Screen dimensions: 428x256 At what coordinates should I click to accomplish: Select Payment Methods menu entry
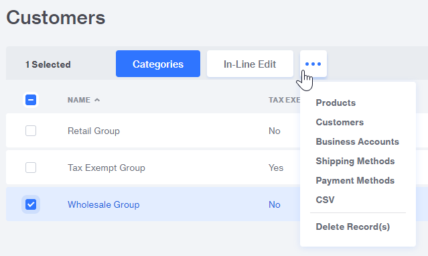pyautogui.click(x=355, y=180)
